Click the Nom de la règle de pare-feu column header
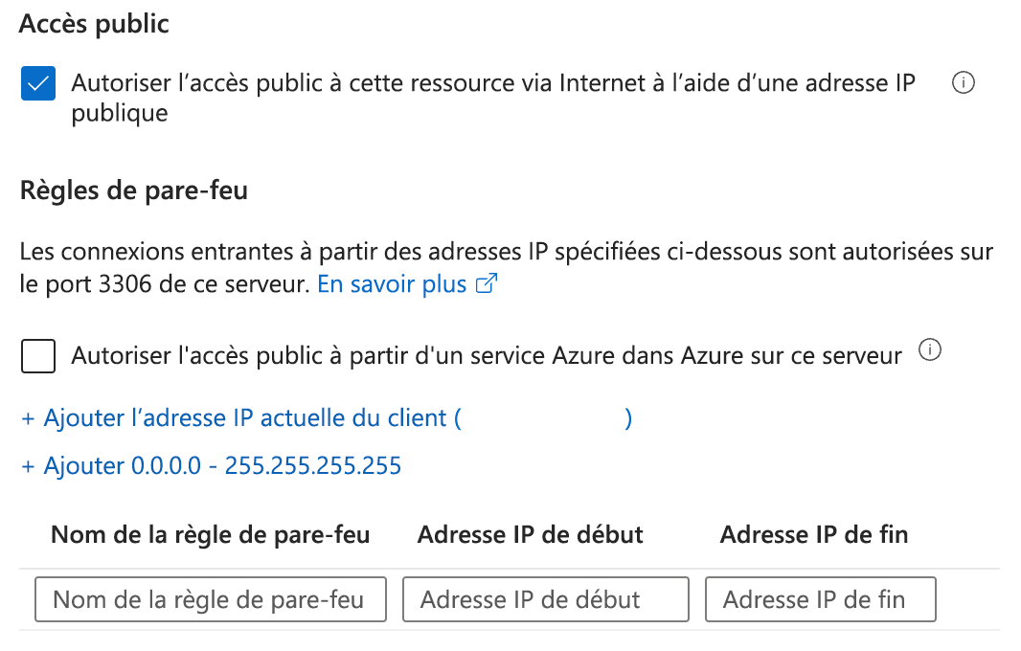This screenshot has height=651, width=1021. (210, 534)
